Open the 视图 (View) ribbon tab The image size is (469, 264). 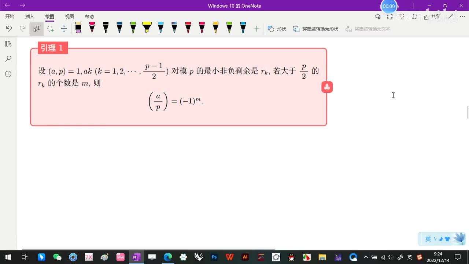click(69, 16)
